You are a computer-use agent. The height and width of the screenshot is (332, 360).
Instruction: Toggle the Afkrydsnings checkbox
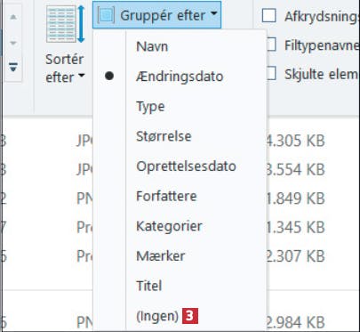269,16
